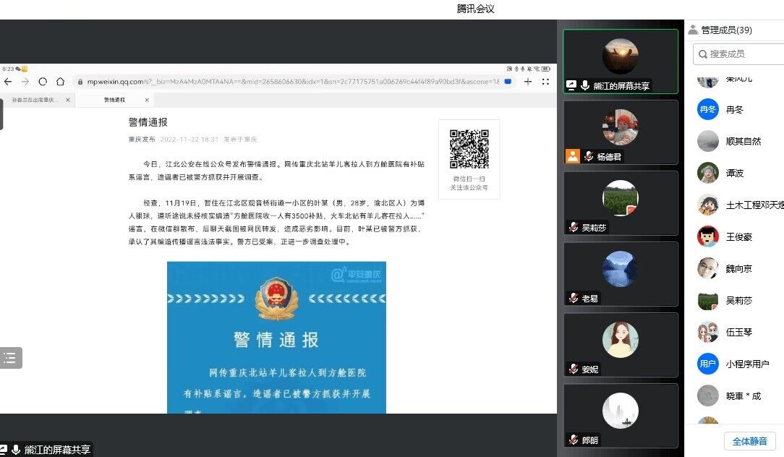Image resolution: width=784 pixels, height=457 pixels.
Task: Click the browser reload icon
Action: (x=43, y=82)
